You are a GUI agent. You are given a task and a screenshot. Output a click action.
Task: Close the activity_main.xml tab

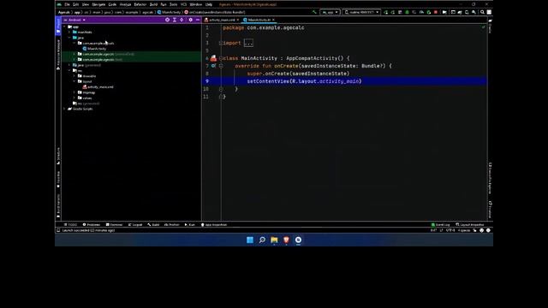(238, 20)
